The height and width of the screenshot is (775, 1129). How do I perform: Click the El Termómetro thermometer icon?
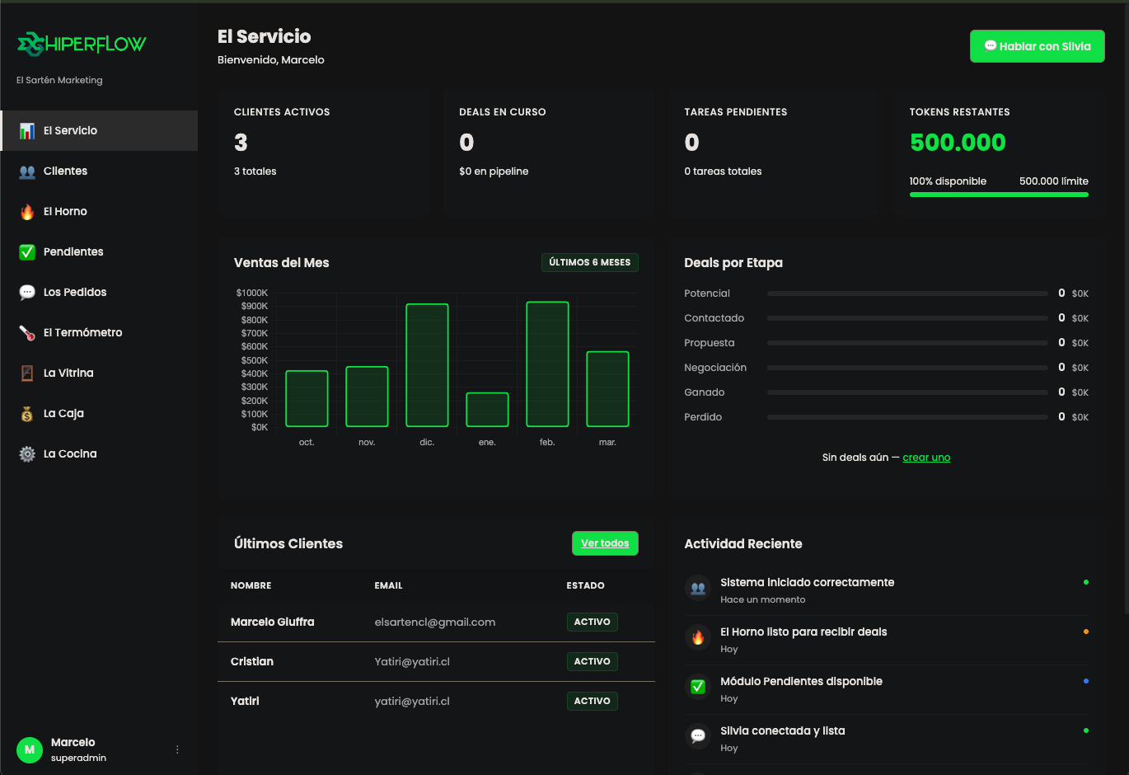(27, 333)
